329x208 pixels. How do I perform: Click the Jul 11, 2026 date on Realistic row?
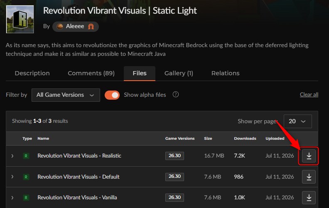click(x=280, y=156)
